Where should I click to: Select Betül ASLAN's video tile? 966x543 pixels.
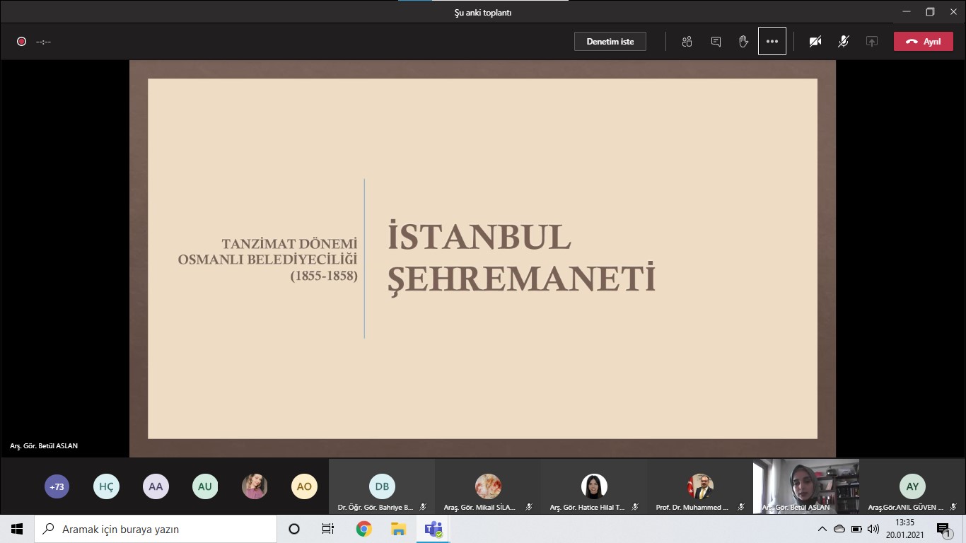pyautogui.click(x=805, y=486)
